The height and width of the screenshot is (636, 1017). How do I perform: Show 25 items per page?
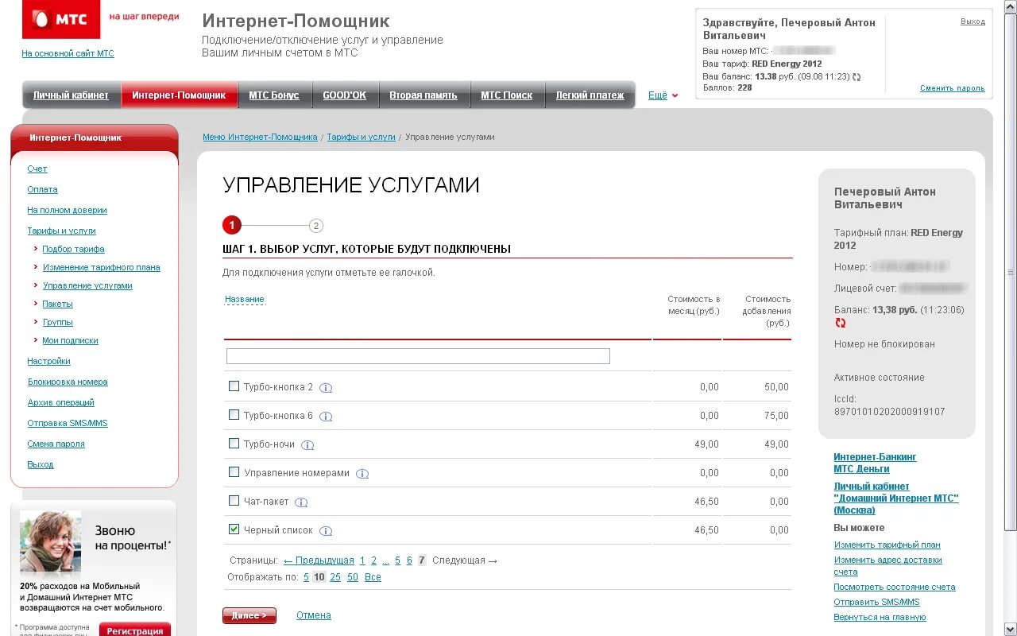pos(335,577)
